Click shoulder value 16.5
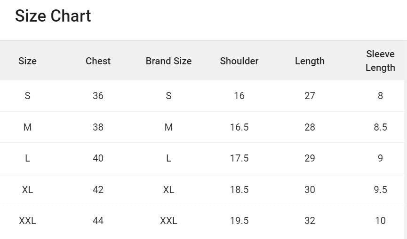This screenshot has width=407, height=239. [239, 127]
